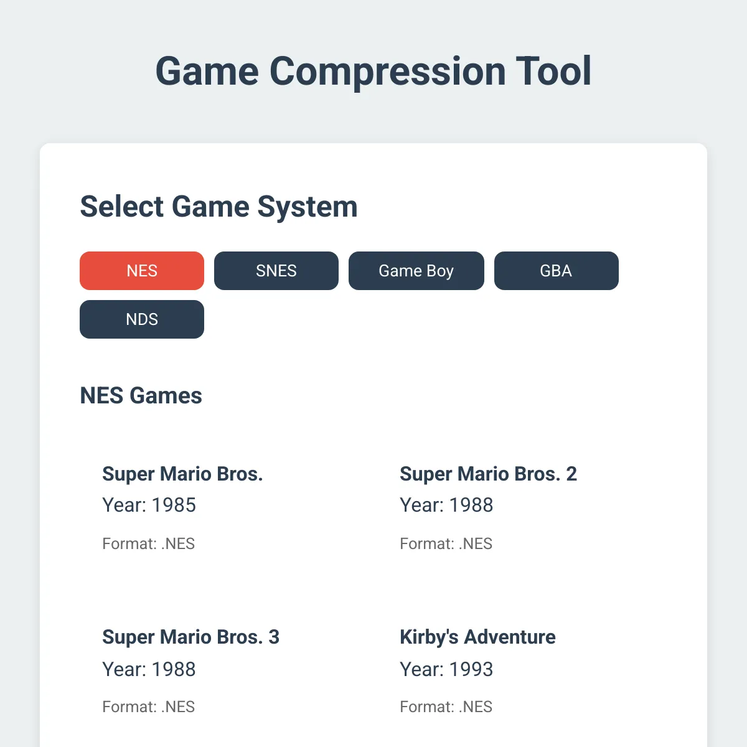
Task: Click the NES Games section heading
Action: pyautogui.click(x=141, y=395)
